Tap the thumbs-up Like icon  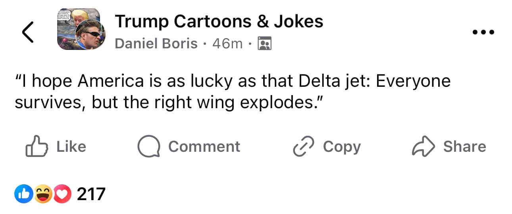36,147
